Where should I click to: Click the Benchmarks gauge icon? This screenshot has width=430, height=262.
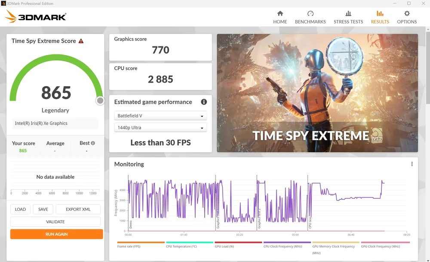tap(310, 13)
